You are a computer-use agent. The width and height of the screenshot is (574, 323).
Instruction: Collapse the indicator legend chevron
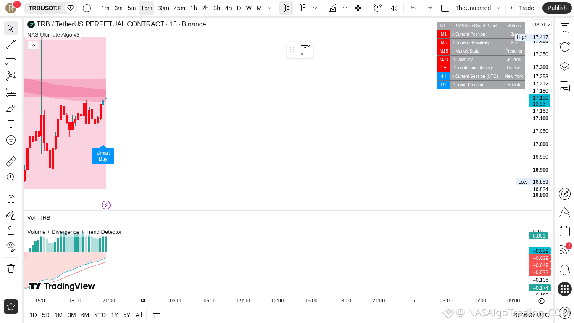(33, 45)
